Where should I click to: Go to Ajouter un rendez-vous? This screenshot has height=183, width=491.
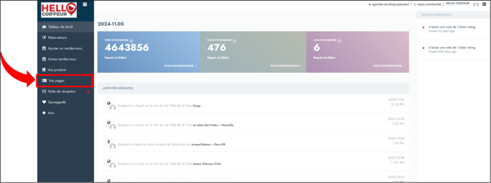tap(65, 48)
